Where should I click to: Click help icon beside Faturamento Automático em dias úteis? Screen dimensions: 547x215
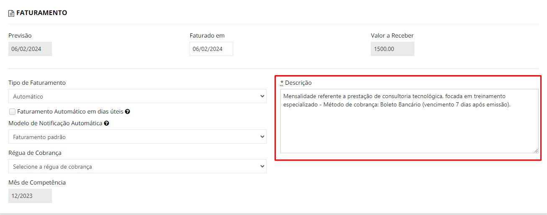[x=127, y=111]
